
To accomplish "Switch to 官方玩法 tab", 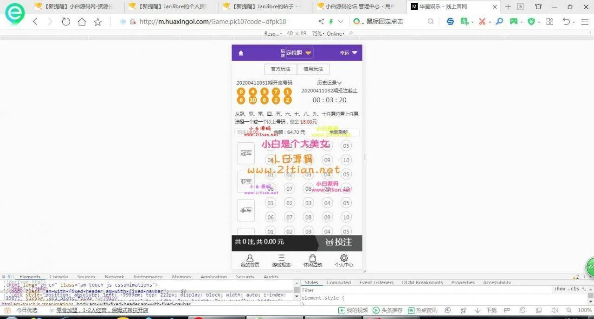I will pyautogui.click(x=280, y=69).
